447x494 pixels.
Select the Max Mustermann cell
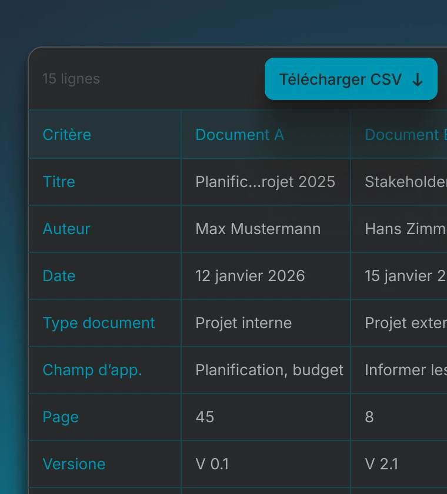point(258,229)
